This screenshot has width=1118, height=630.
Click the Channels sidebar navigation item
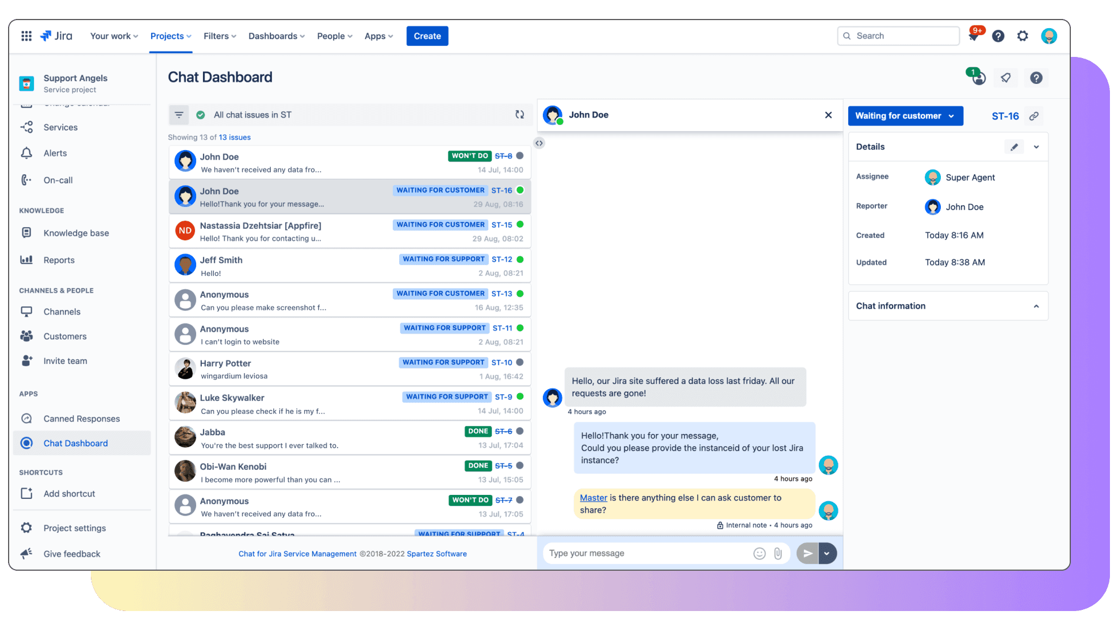pos(63,312)
